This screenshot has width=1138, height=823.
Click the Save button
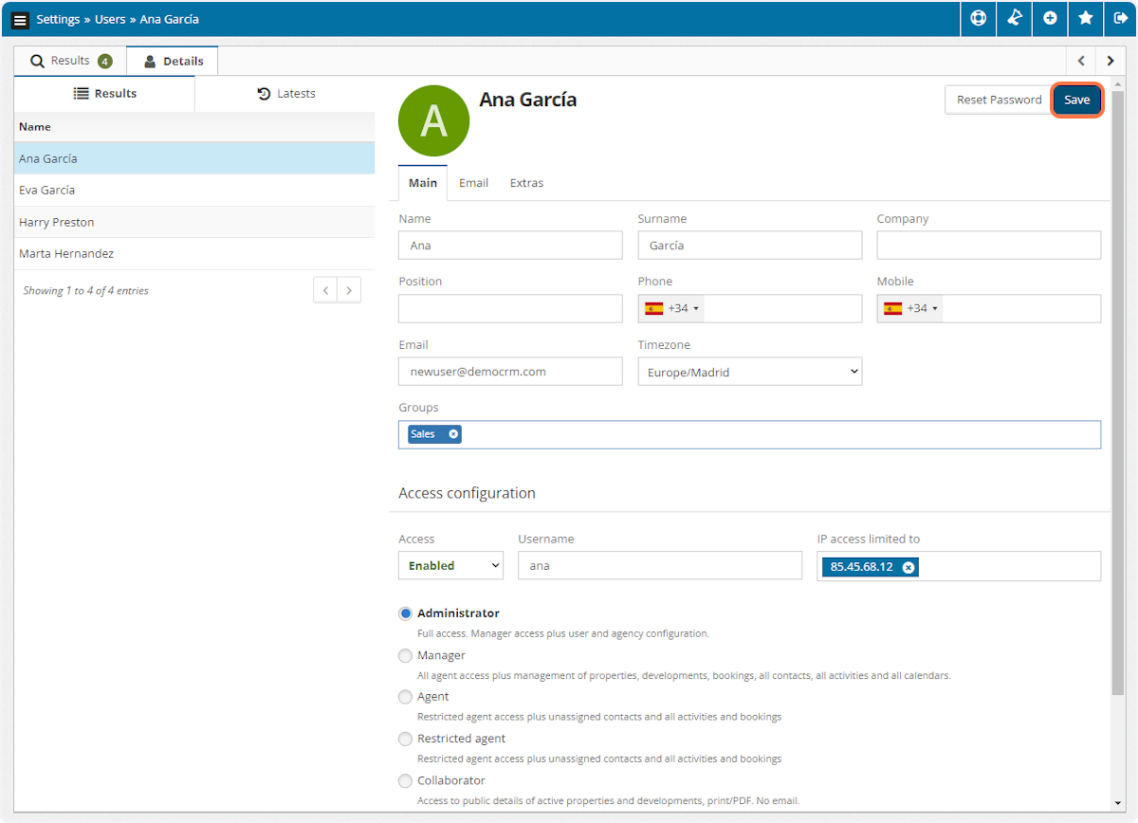(1076, 100)
